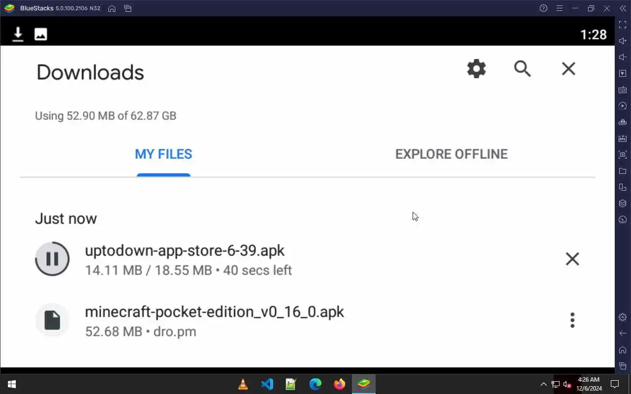Open Downloads settings gear
The image size is (631, 394).
click(476, 69)
